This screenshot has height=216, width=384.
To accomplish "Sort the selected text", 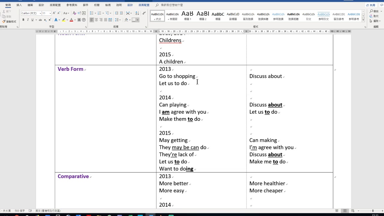I will pos(137,13).
